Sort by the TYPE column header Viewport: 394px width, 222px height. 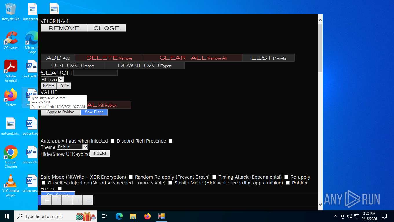(64, 86)
